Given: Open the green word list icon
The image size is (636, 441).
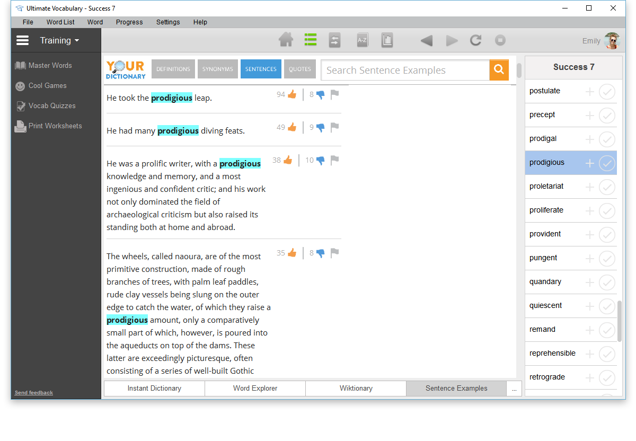Looking at the screenshot, I should 311,40.
